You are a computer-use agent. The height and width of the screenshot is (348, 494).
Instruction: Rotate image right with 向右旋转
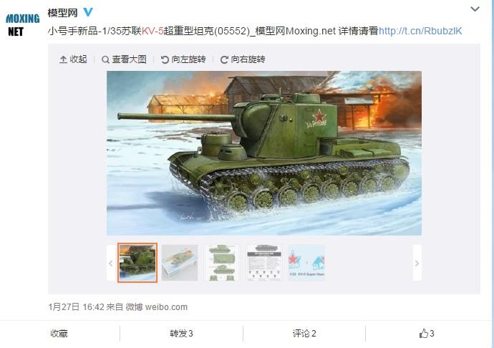tap(243, 59)
